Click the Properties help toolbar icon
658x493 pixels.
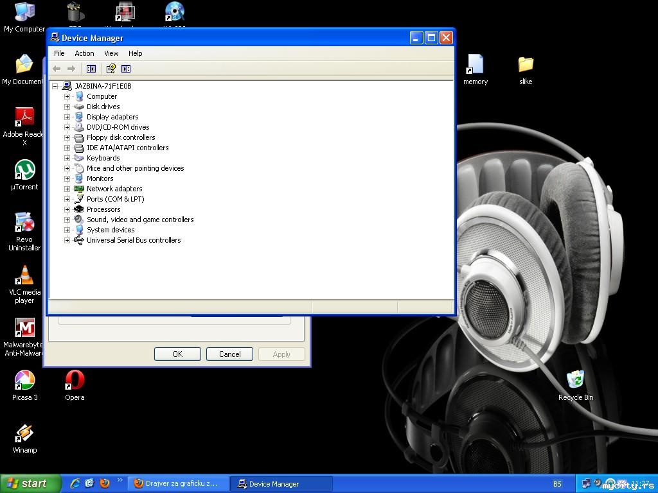coord(111,69)
